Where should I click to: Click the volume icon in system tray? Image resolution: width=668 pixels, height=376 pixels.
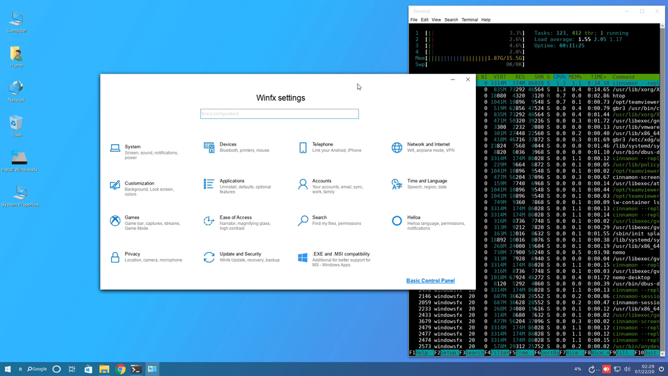pos(627,369)
